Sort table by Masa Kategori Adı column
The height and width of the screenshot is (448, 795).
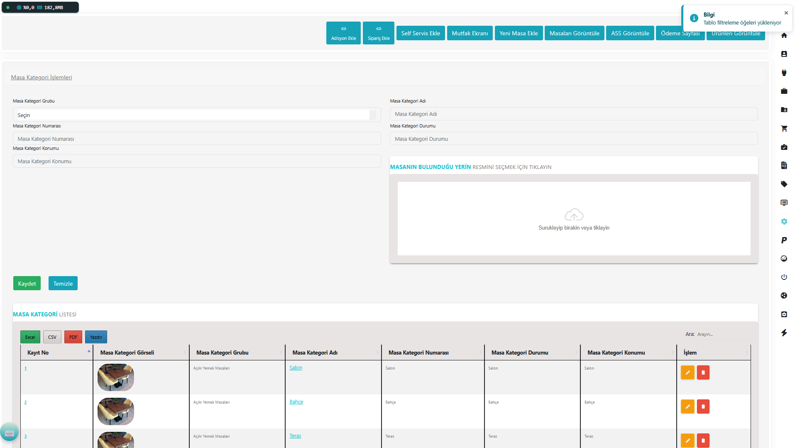click(333, 353)
